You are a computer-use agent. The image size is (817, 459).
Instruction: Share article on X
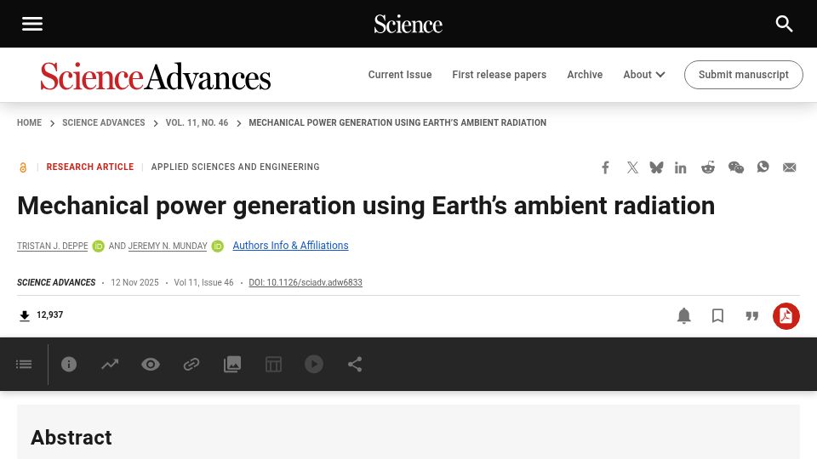coord(632,167)
